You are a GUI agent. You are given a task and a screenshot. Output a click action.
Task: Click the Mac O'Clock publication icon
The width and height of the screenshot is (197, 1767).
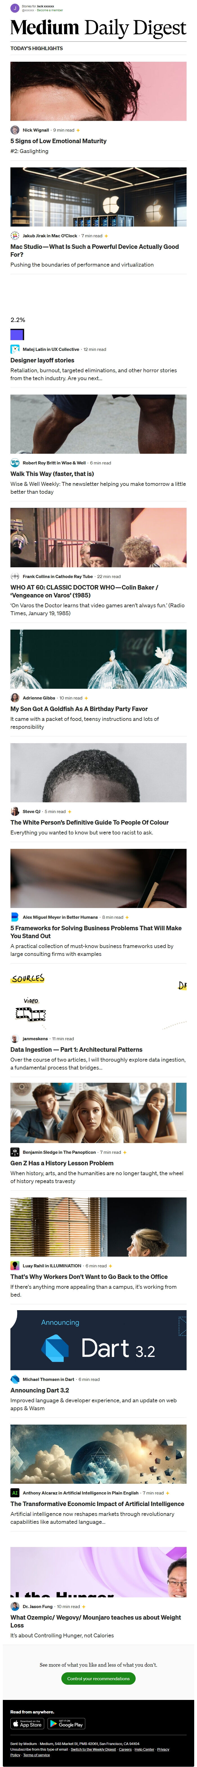(x=14, y=235)
